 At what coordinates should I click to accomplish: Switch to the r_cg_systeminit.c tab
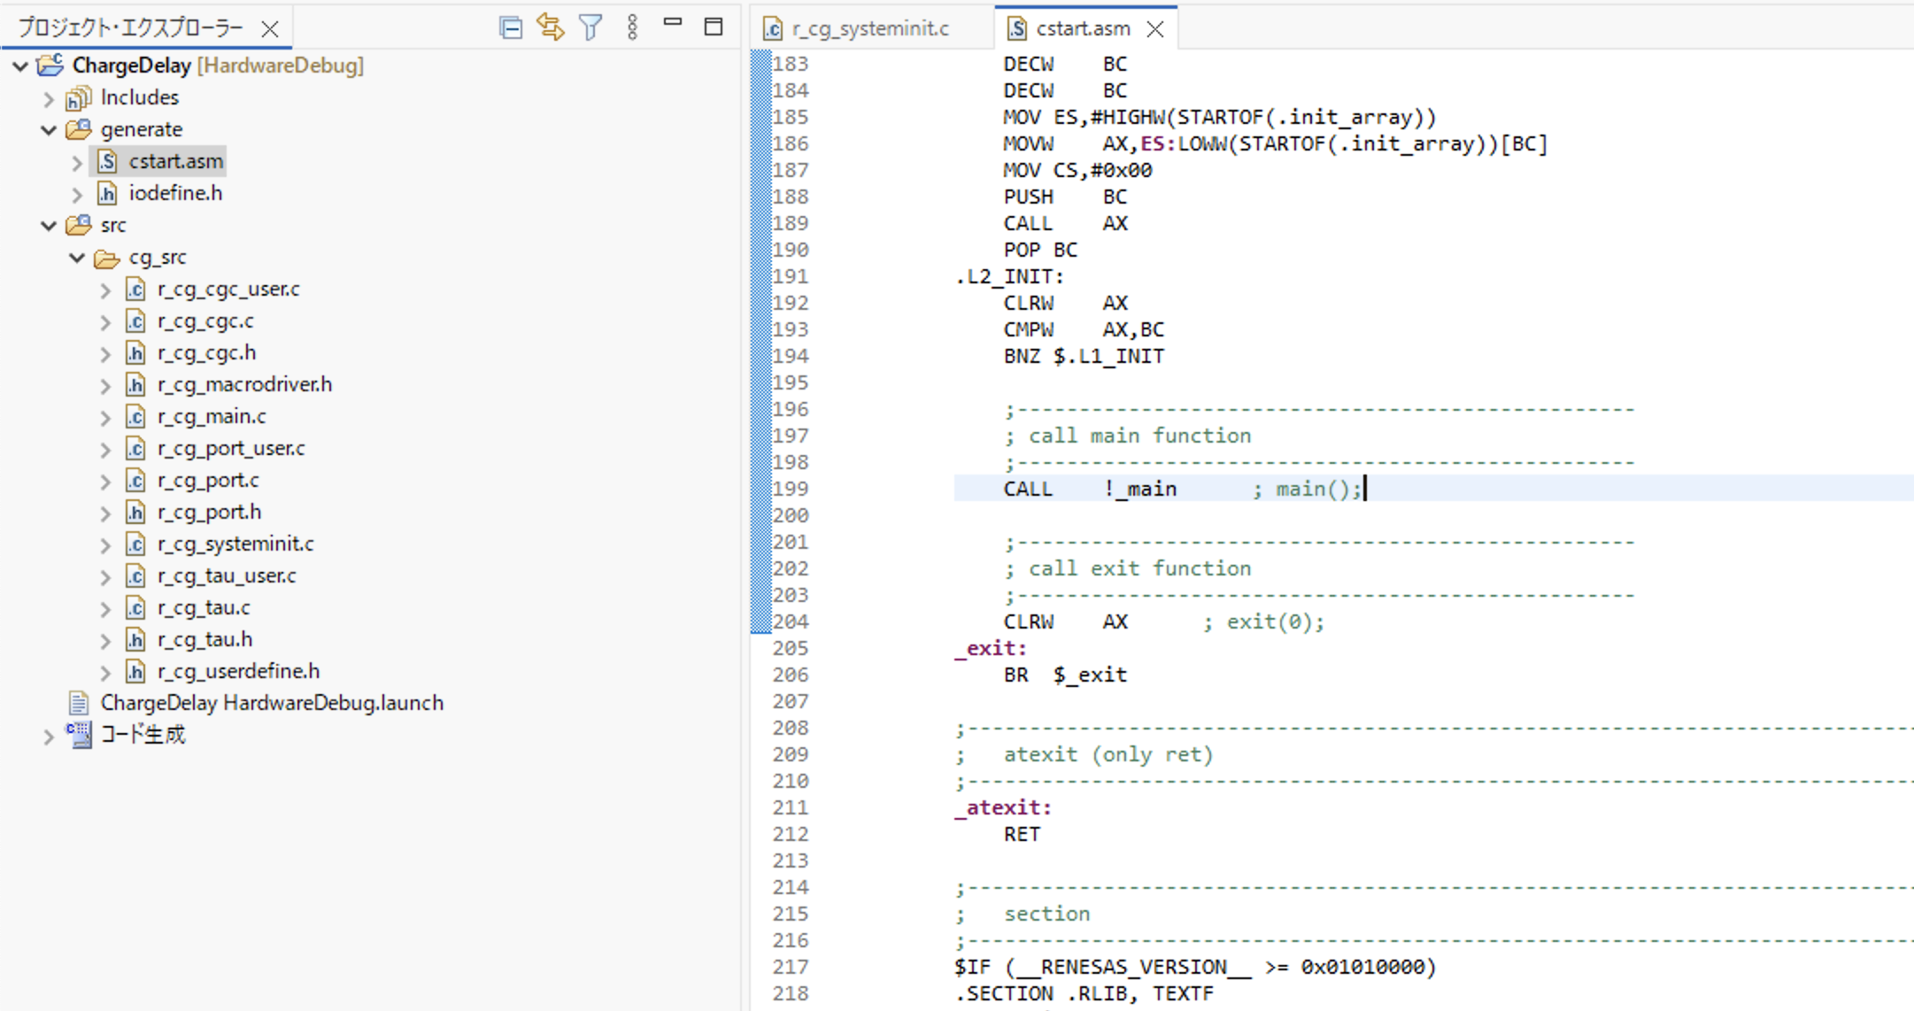872,27
